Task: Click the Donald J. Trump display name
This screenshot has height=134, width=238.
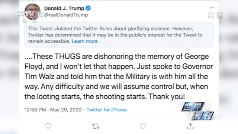Action: 64,8
